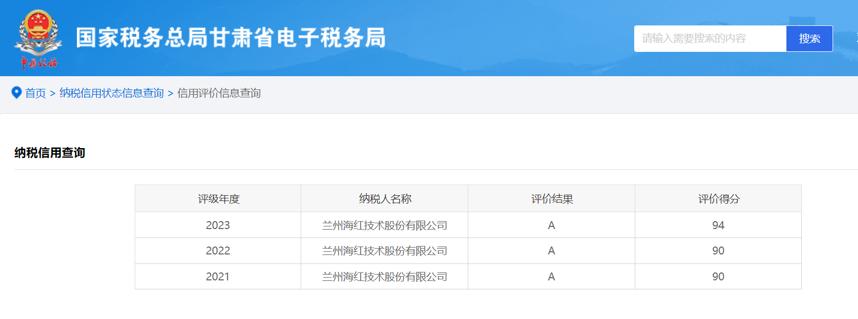The image size is (858, 319).
Task: Click the location pin icon in breadcrumb
Action: click(x=16, y=93)
